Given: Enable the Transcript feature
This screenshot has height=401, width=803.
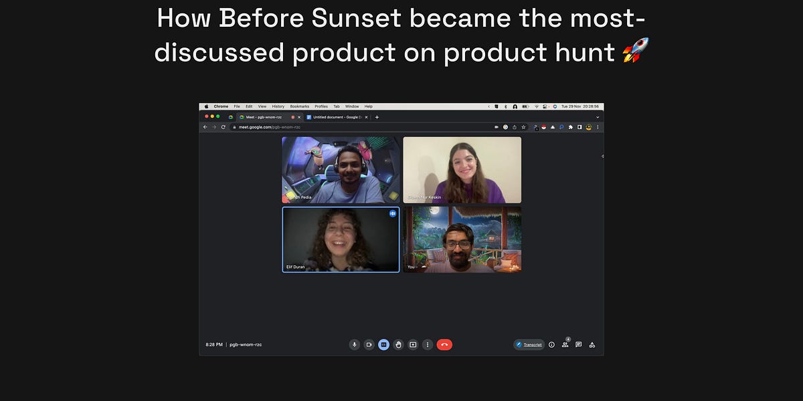Looking at the screenshot, I should 529,344.
